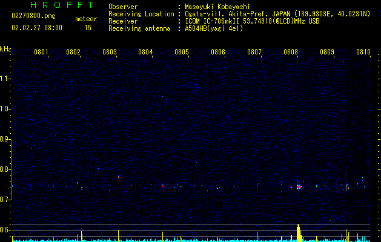The image size is (381, 242).
Task: Click the Observer label
Action: 123,7
